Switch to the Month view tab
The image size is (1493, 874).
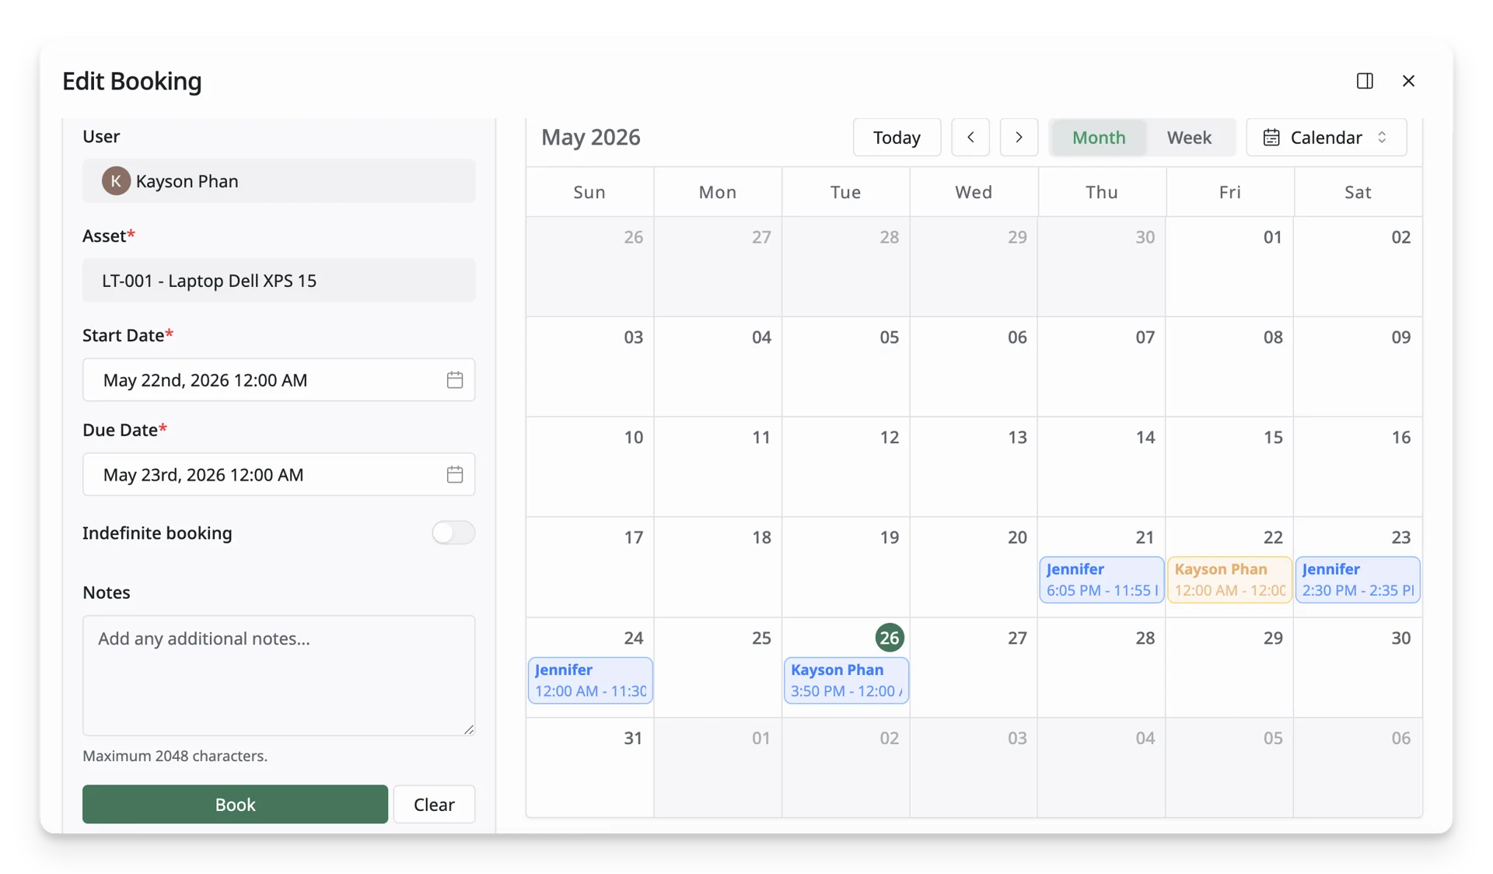1099,138
